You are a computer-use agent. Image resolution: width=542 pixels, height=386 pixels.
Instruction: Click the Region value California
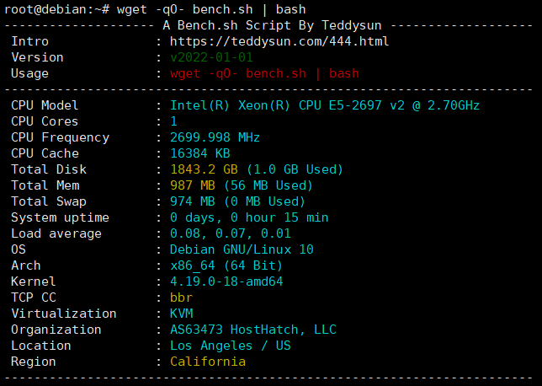tap(208, 362)
